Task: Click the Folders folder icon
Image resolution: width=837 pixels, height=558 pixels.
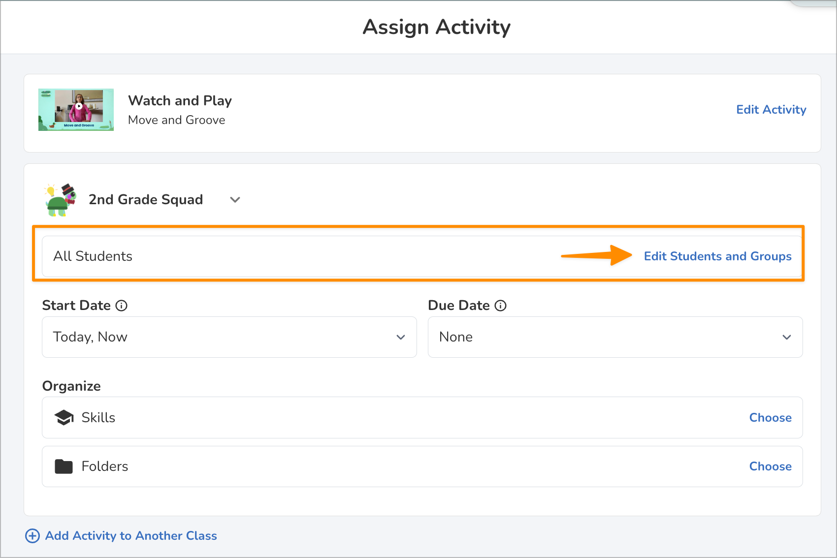Action: tap(64, 466)
